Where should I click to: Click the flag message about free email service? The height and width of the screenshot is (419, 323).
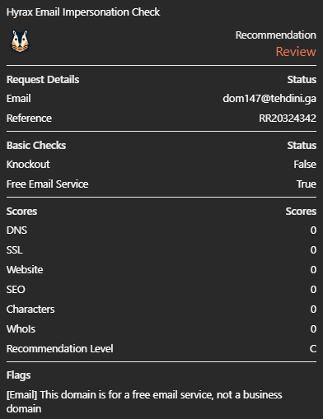(144, 402)
